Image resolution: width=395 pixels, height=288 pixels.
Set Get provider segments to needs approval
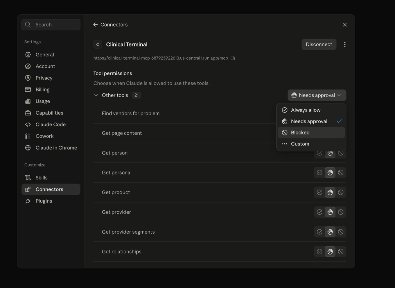[330, 232]
